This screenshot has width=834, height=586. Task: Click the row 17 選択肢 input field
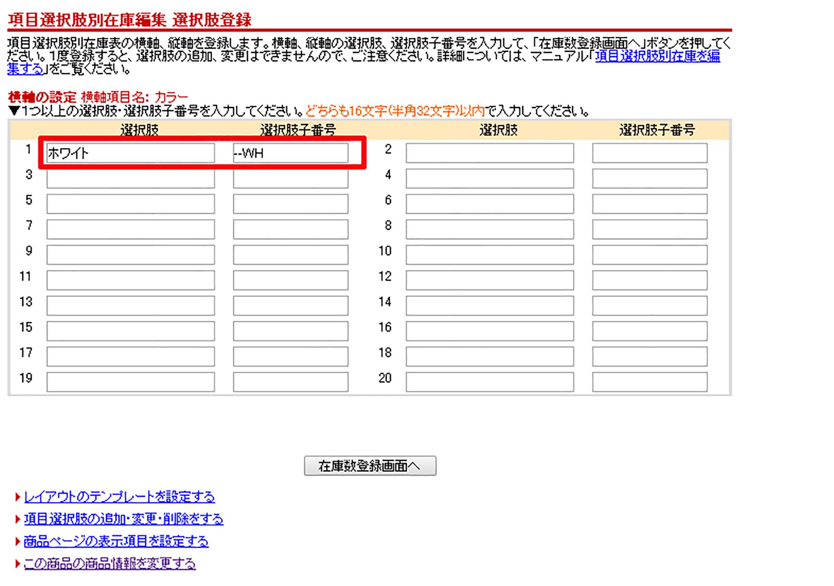pos(131,356)
